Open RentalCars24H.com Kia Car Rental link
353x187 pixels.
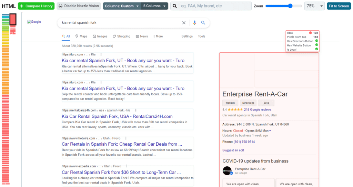click(117, 116)
